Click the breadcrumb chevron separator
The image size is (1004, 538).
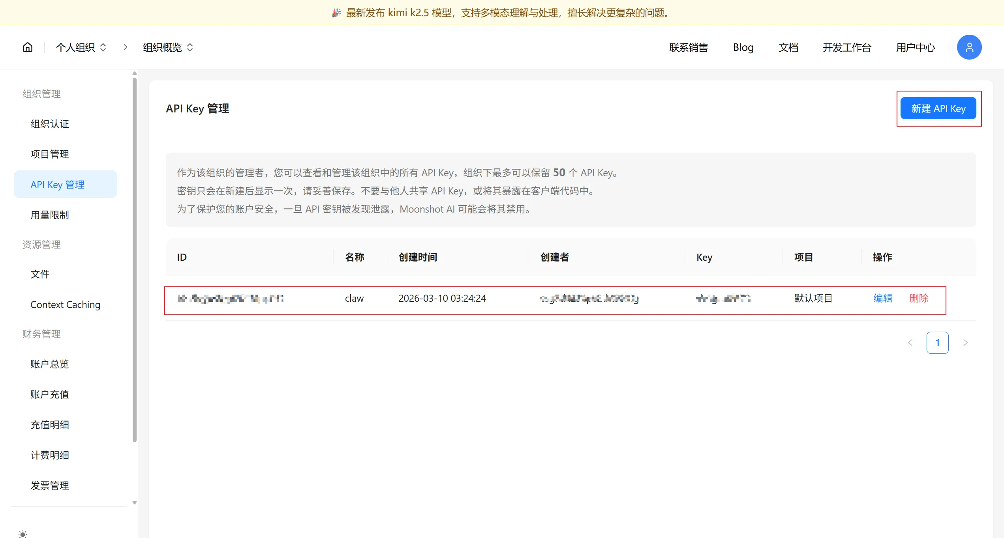126,47
